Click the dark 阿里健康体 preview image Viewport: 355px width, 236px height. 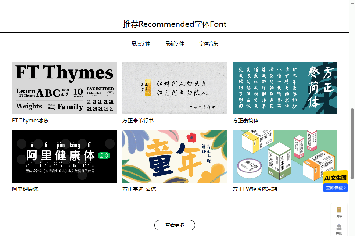pos(64,156)
